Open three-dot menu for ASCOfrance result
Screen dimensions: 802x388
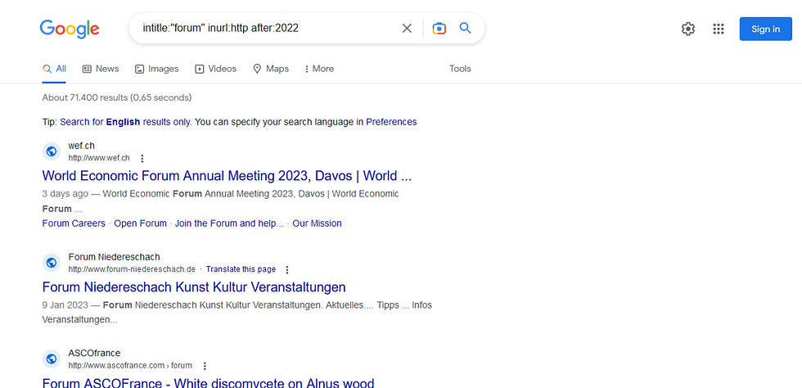pos(205,366)
